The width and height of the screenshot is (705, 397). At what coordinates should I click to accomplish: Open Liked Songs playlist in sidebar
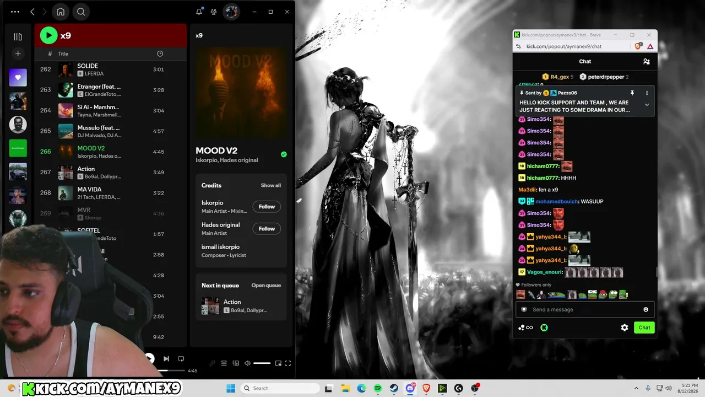pyautogui.click(x=18, y=78)
